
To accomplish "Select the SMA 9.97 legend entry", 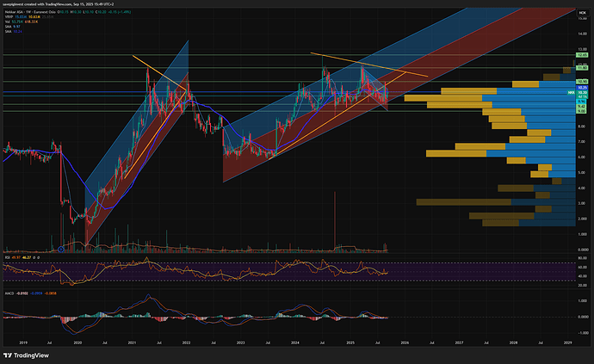I will 13,27.
